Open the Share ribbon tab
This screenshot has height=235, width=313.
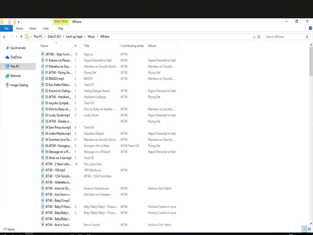(33, 28)
